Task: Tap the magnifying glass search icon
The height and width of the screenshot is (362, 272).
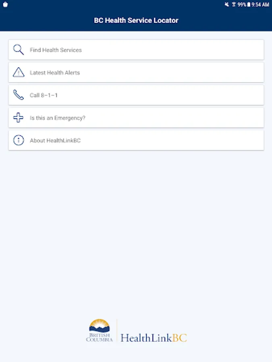Action: pos(18,49)
